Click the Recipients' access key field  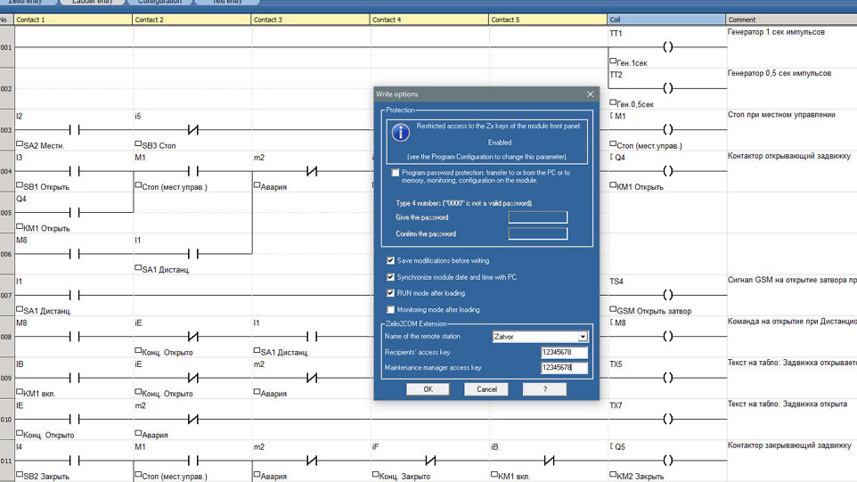564,352
